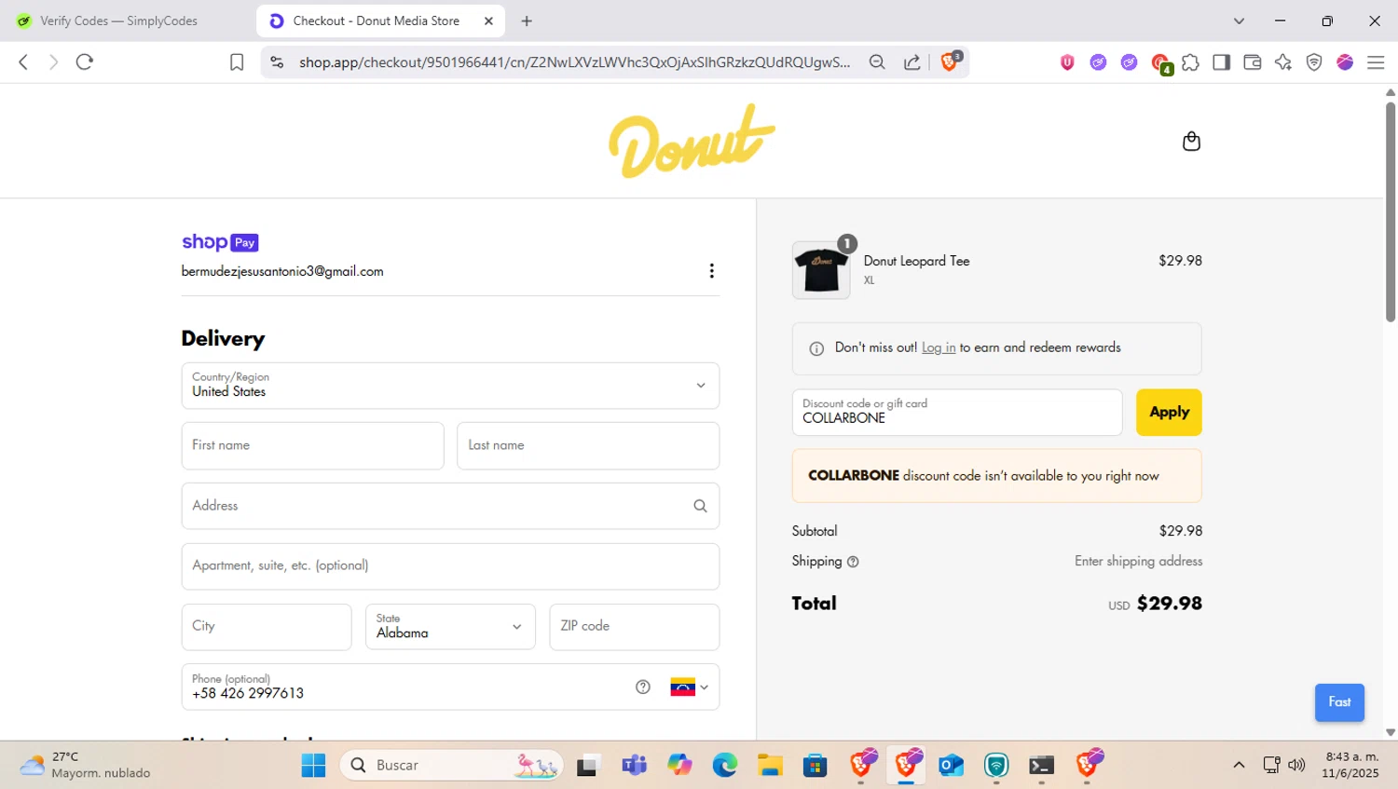Open Brave Leo AI sparkle icon
The image size is (1398, 789).
pos(1283,62)
